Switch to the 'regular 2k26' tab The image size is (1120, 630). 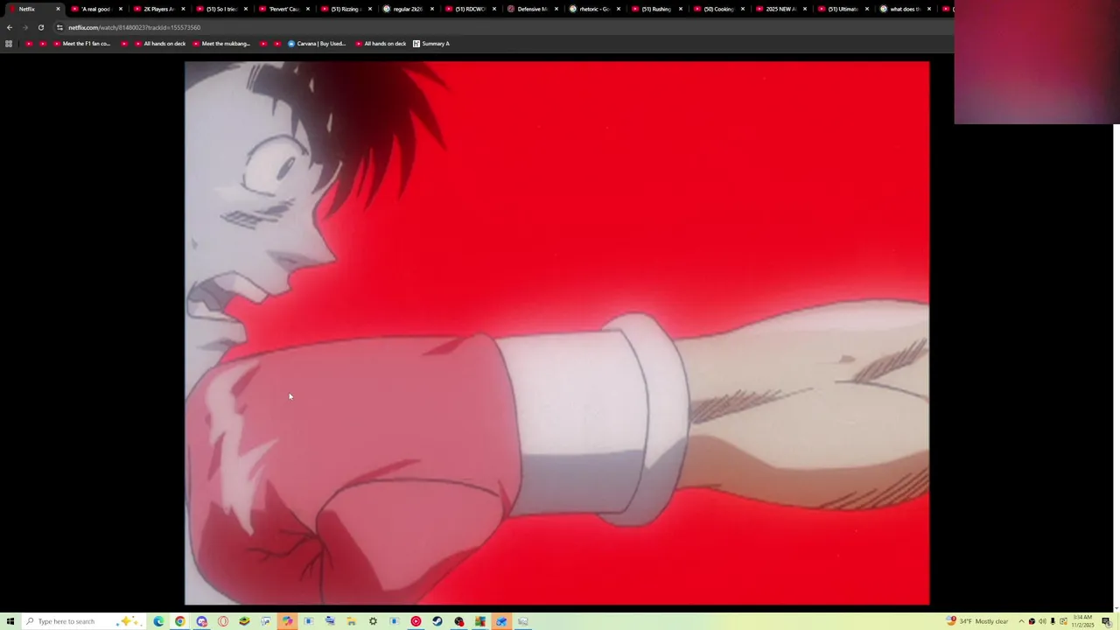pos(407,9)
